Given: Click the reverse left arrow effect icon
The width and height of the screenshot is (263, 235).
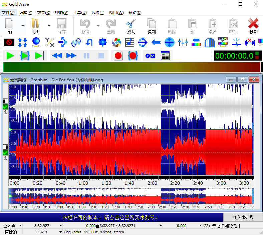Looking at the screenshot, I should click(x=156, y=42).
